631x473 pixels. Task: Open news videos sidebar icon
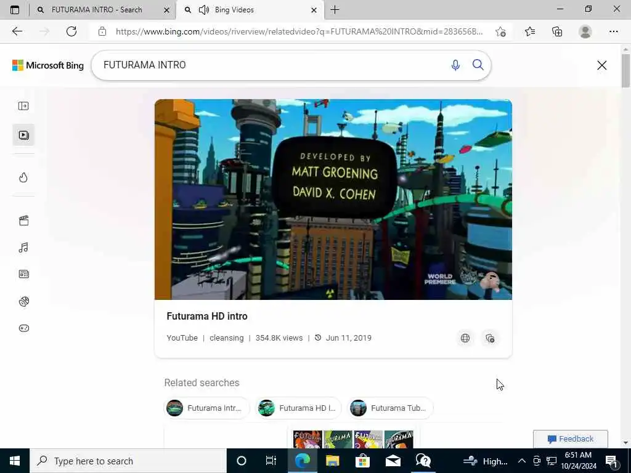[x=24, y=274]
